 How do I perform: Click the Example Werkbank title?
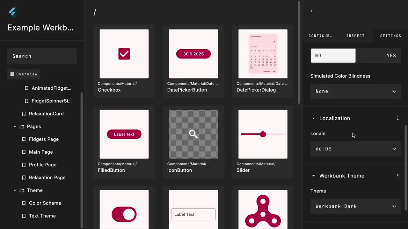coord(40,28)
